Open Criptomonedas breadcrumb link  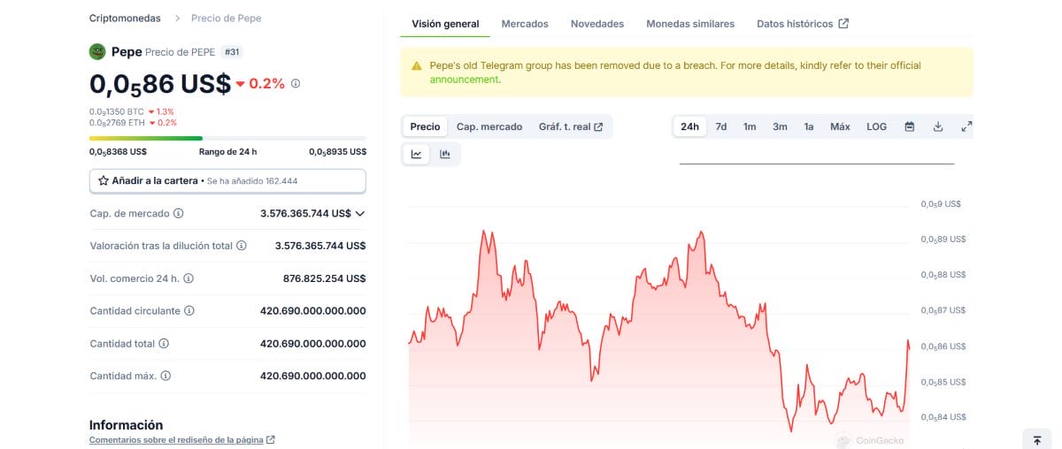[125, 18]
